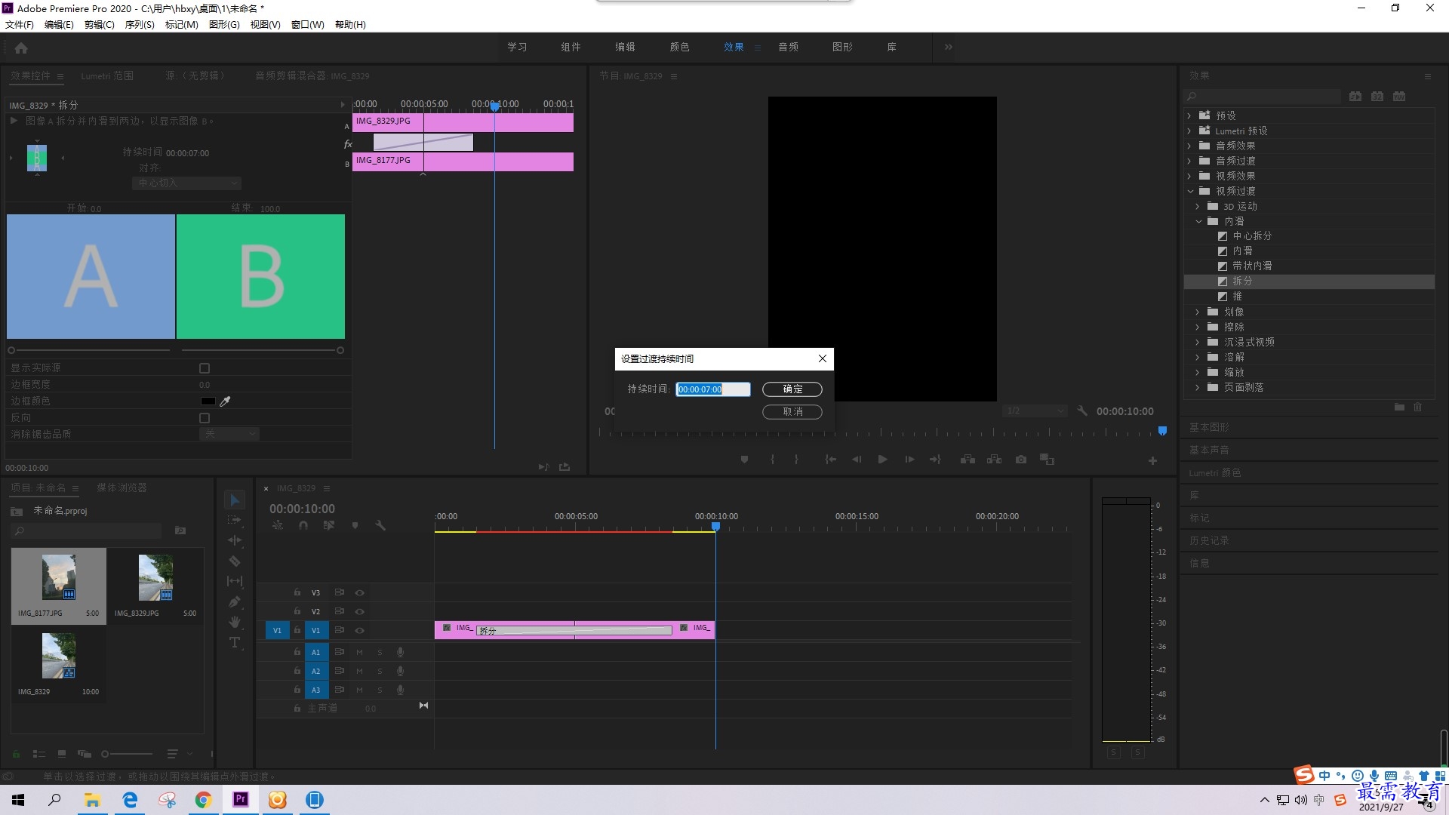The image size is (1449, 815).
Task: Click Step Forward one frame button
Action: coord(909,460)
